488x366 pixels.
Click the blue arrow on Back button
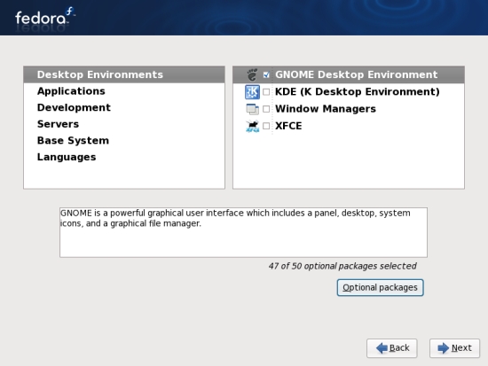[382, 348]
